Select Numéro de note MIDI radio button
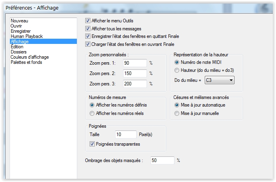Image resolution: width=276 pixels, height=182 pixels. [177, 63]
